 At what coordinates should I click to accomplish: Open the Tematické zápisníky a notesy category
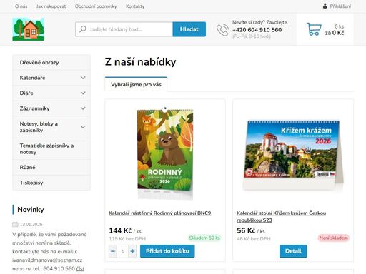click(51, 148)
